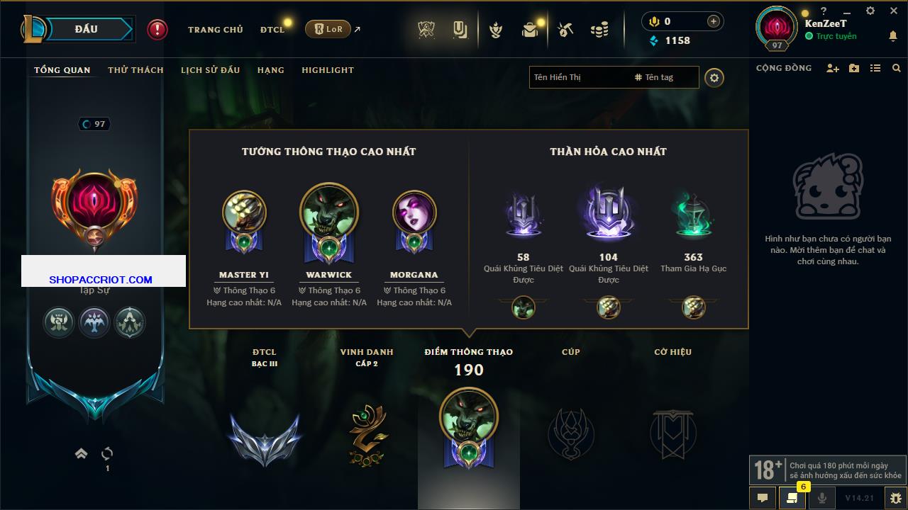Open the Loot chest icon
The width and height of the screenshot is (908, 510).
tap(530, 30)
